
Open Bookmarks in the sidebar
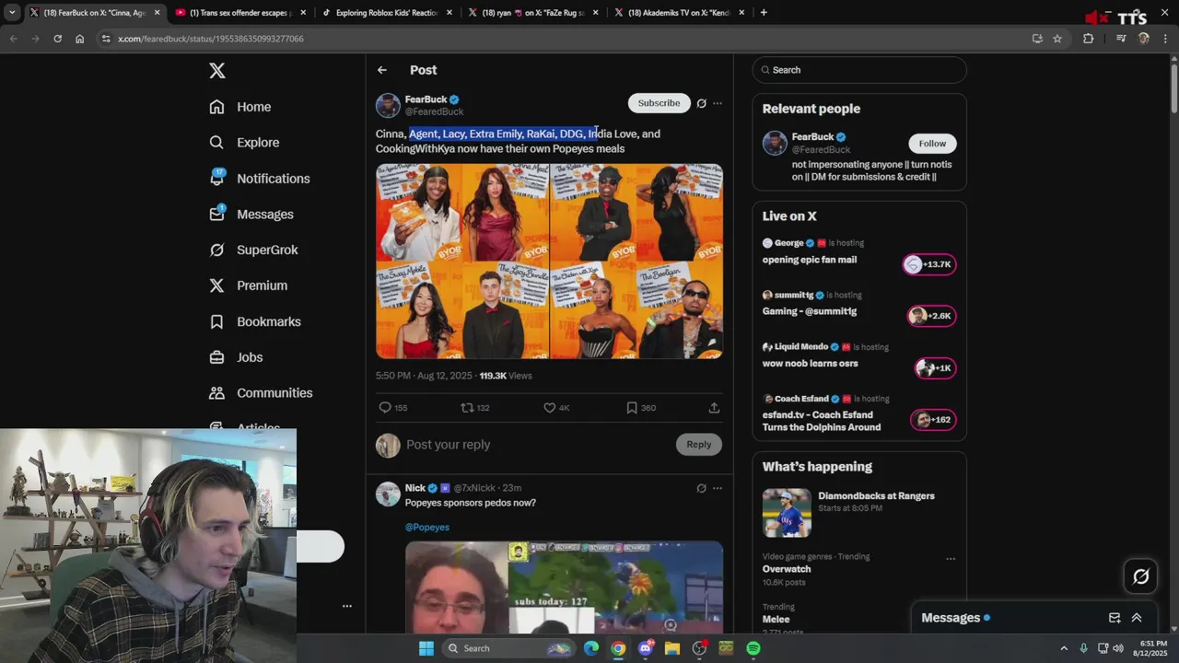(x=255, y=321)
